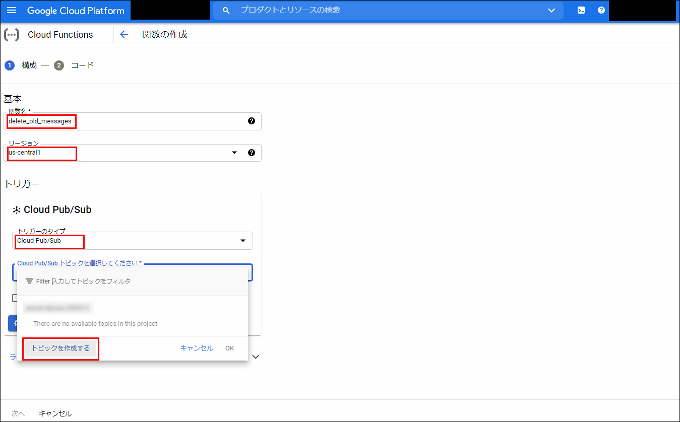Click トピックを作成する button
The width and height of the screenshot is (680, 422).
click(61, 348)
